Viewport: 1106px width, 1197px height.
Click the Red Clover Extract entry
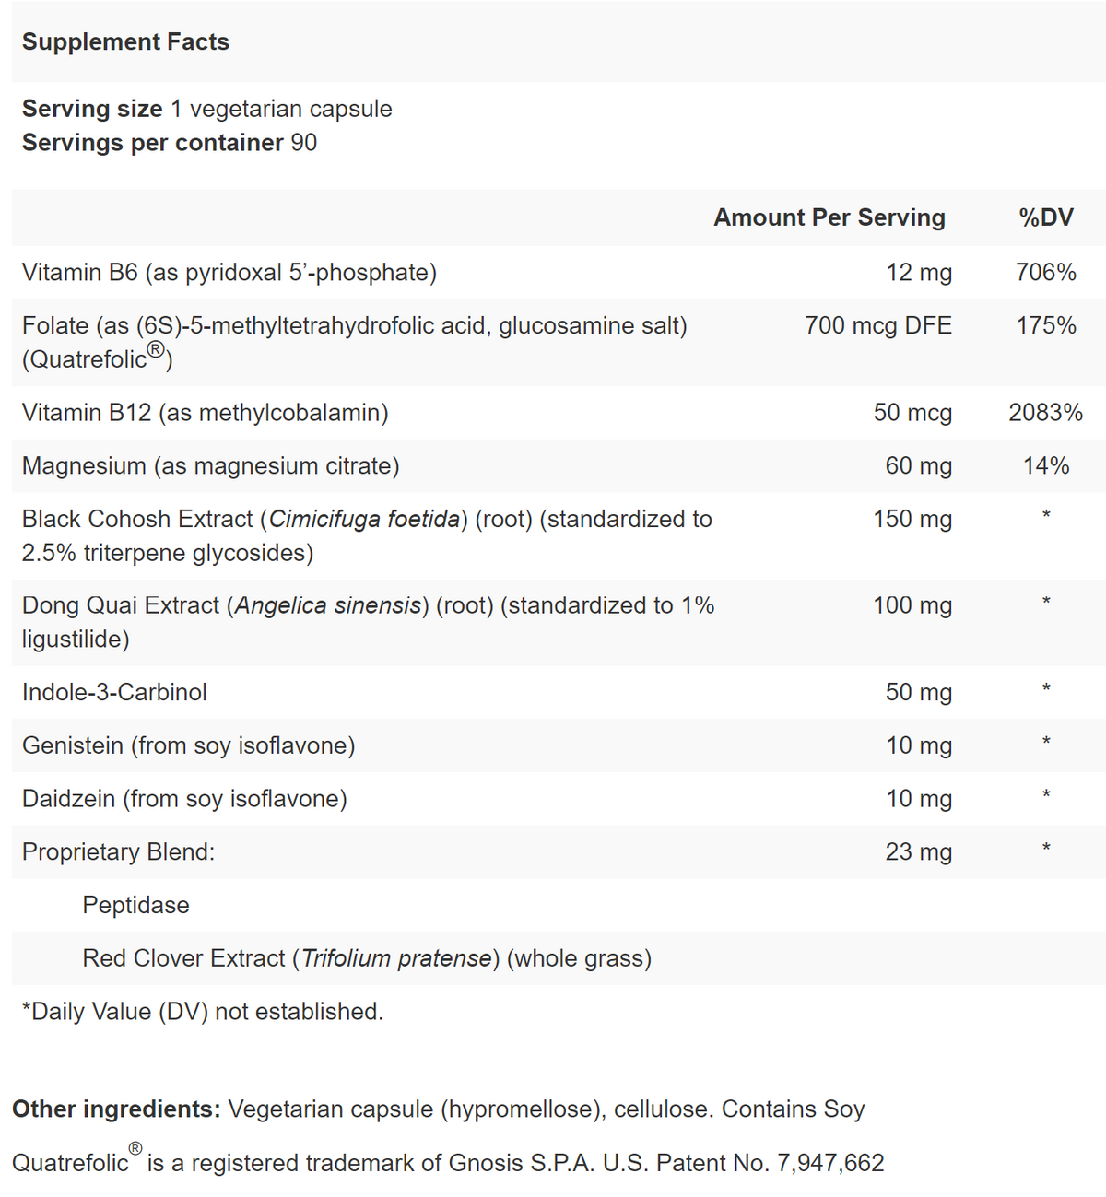[x=367, y=959]
